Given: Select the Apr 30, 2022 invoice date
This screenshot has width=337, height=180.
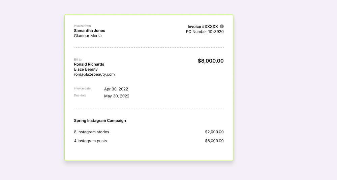Looking at the screenshot, I should tap(116, 89).
